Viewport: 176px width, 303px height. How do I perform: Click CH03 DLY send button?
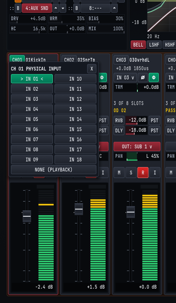point(119,130)
